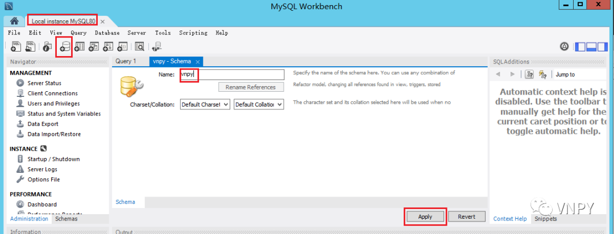
Task: Toggle the left sidebar panel
Action: coord(581,46)
